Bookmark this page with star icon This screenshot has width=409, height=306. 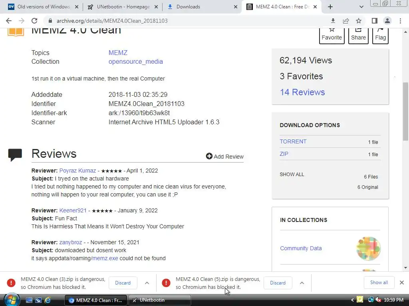click(359, 21)
